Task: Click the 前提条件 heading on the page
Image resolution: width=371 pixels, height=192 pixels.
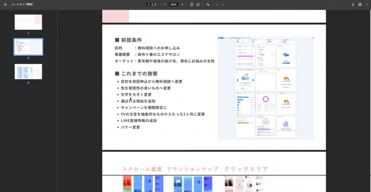Action: [131, 40]
